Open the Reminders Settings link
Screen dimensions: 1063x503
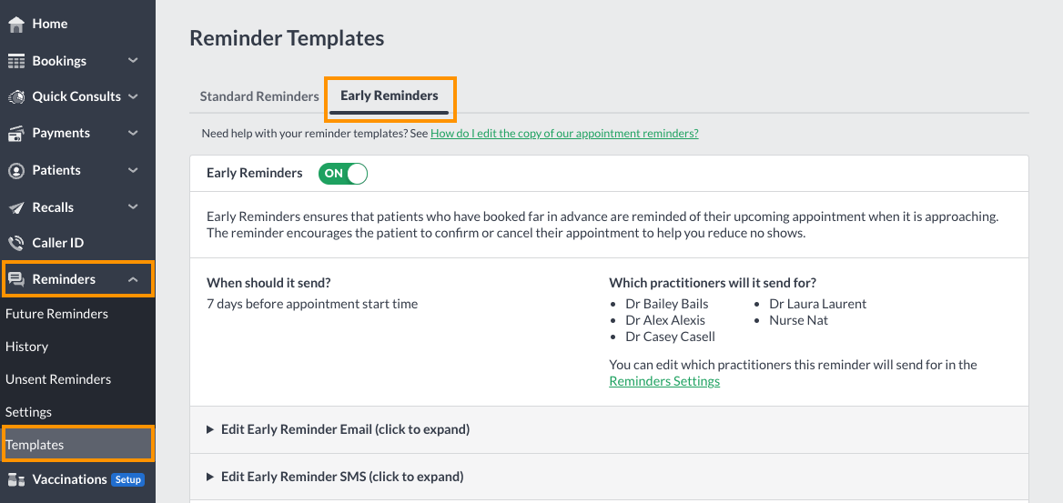664,381
